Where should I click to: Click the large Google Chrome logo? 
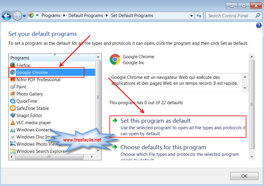pos(115,59)
